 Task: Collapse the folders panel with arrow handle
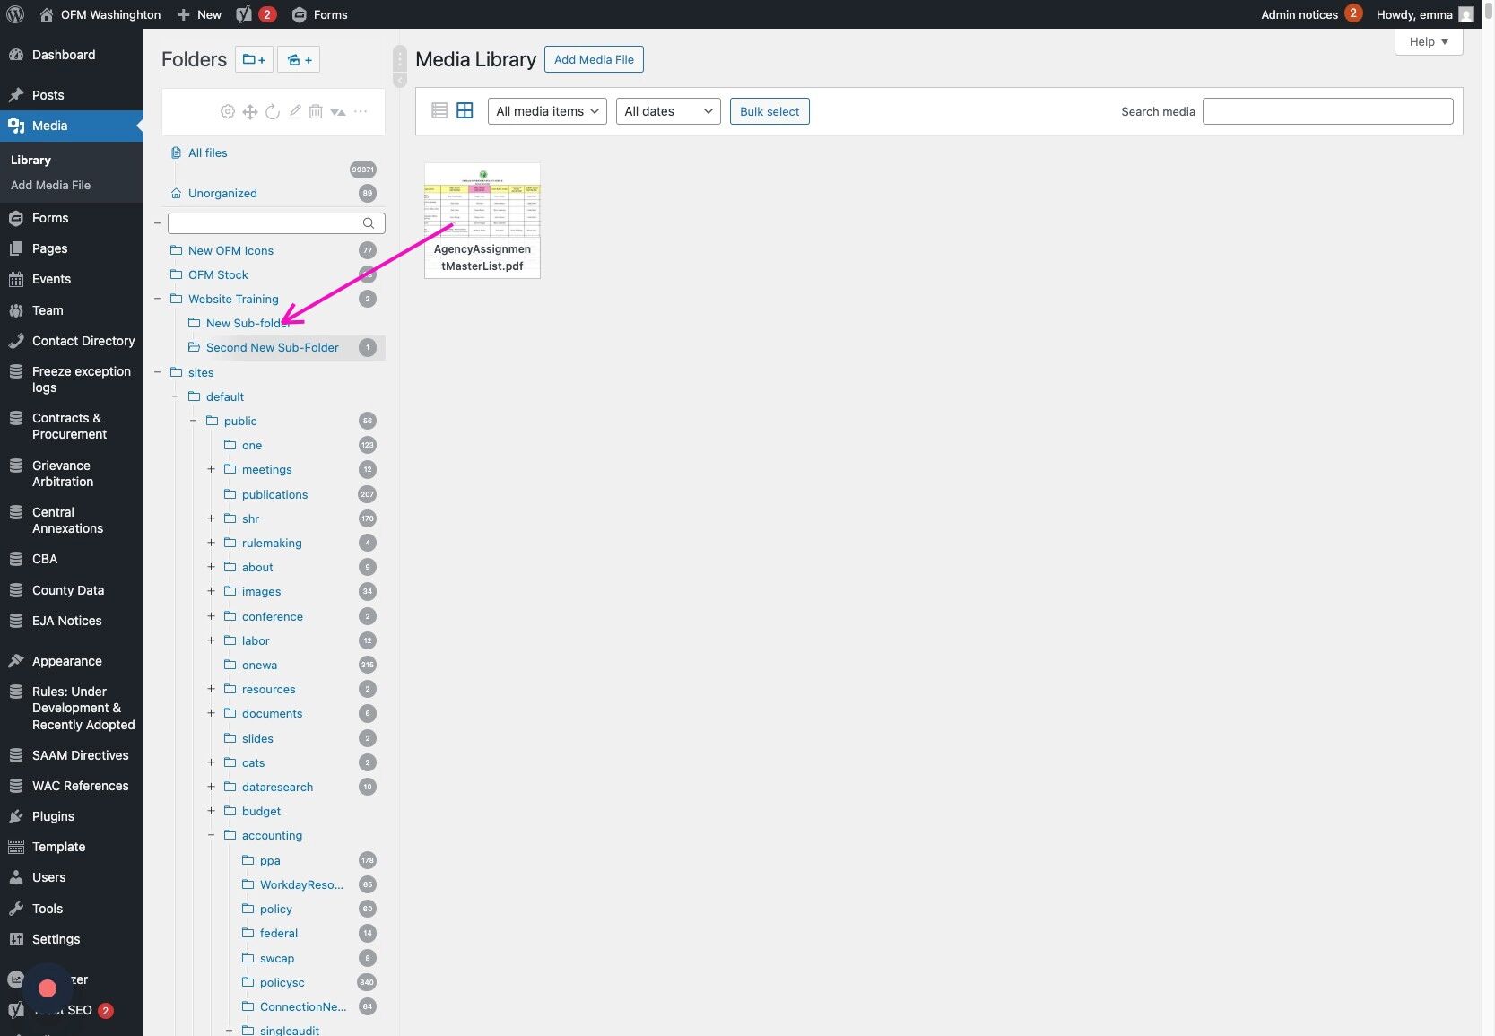(400, 80)
